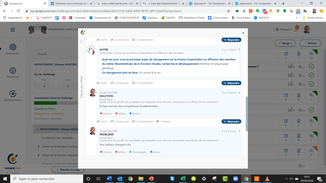Expand Zoom sur la fonction Commu tree item
The image size is (326, 183).
pos(39,146)
